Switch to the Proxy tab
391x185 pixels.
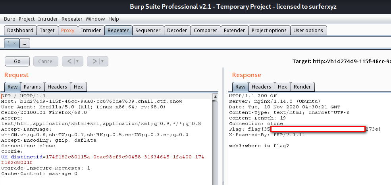point(68,31)
